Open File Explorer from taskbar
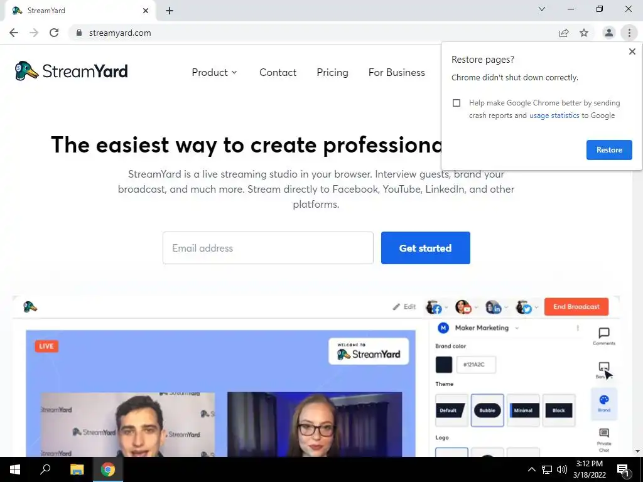643x482 pixels. [x=77, y=469]
